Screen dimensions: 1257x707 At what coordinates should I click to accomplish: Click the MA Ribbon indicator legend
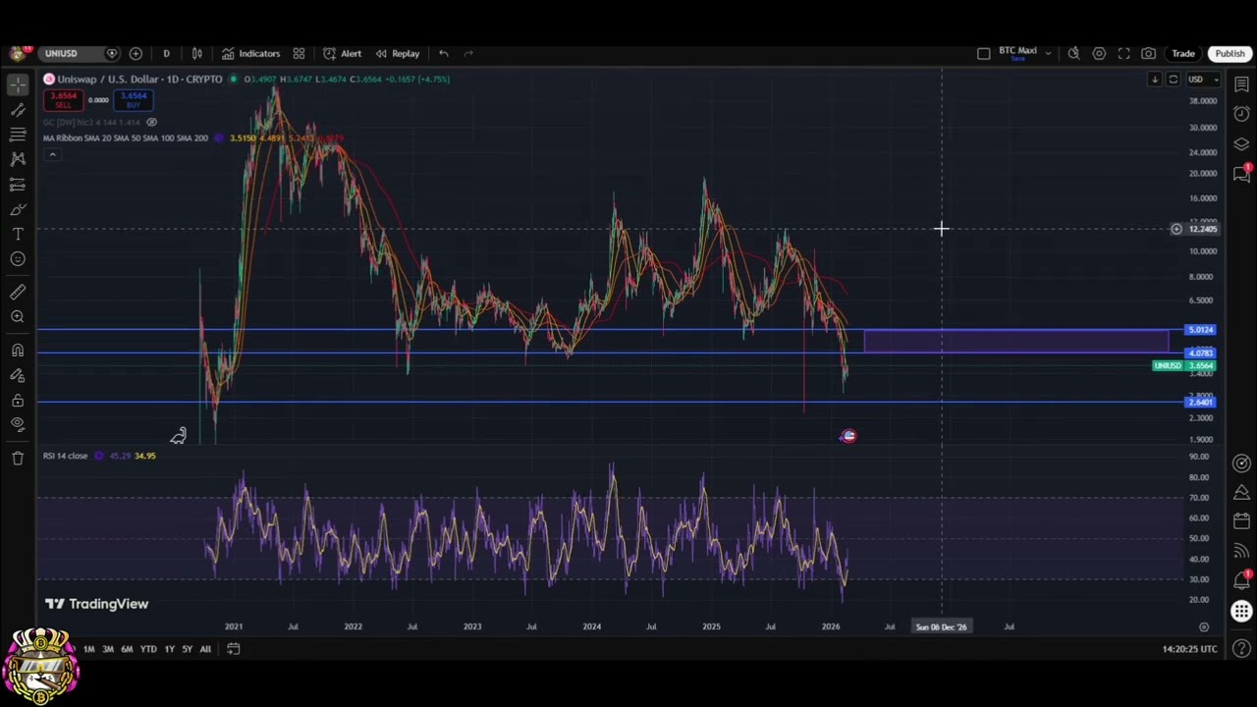point(125,137)
